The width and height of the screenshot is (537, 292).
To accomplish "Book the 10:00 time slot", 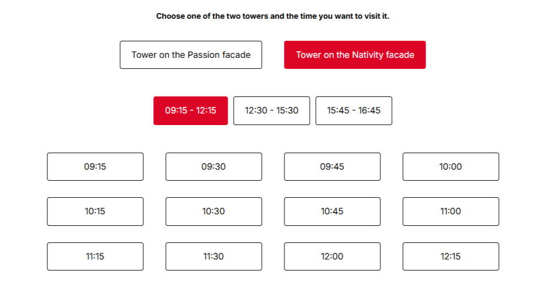I will [x=450, y=167].
